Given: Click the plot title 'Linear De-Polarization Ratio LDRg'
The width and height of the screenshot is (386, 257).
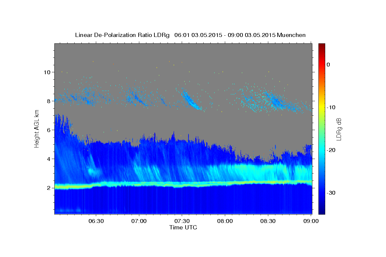Looking at the screenshot, I should (x=122, y=35).
